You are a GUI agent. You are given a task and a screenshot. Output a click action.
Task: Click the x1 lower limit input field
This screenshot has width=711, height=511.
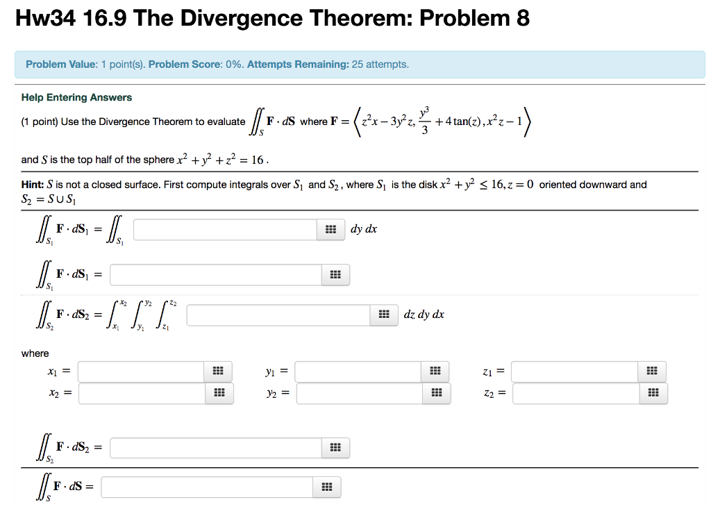(x=139, y=371)
